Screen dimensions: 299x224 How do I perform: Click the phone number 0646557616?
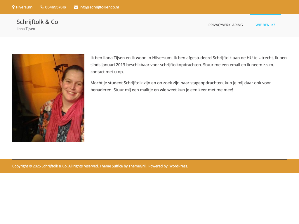pyautogui.click(x=55, y=7)
